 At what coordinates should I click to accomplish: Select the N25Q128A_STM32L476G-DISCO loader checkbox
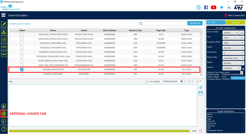tap(22, 39)
